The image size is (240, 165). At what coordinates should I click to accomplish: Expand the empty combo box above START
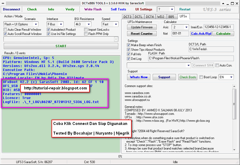click(x=116, y=39)
